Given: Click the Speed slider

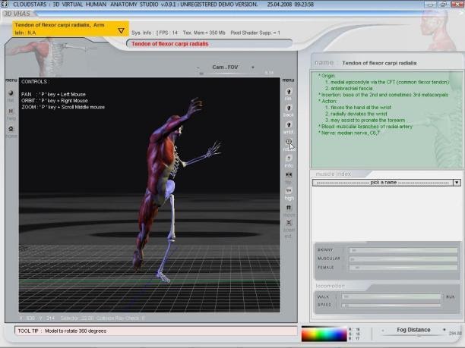Looking at the screenshot, I should (391, 305).
